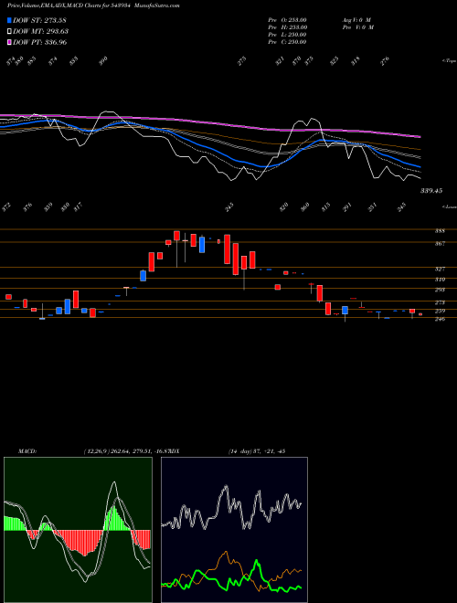The width and height of the screenshot is (457, 603).
Task: Click the <Lows axis label
Action: tap(449, 206)
